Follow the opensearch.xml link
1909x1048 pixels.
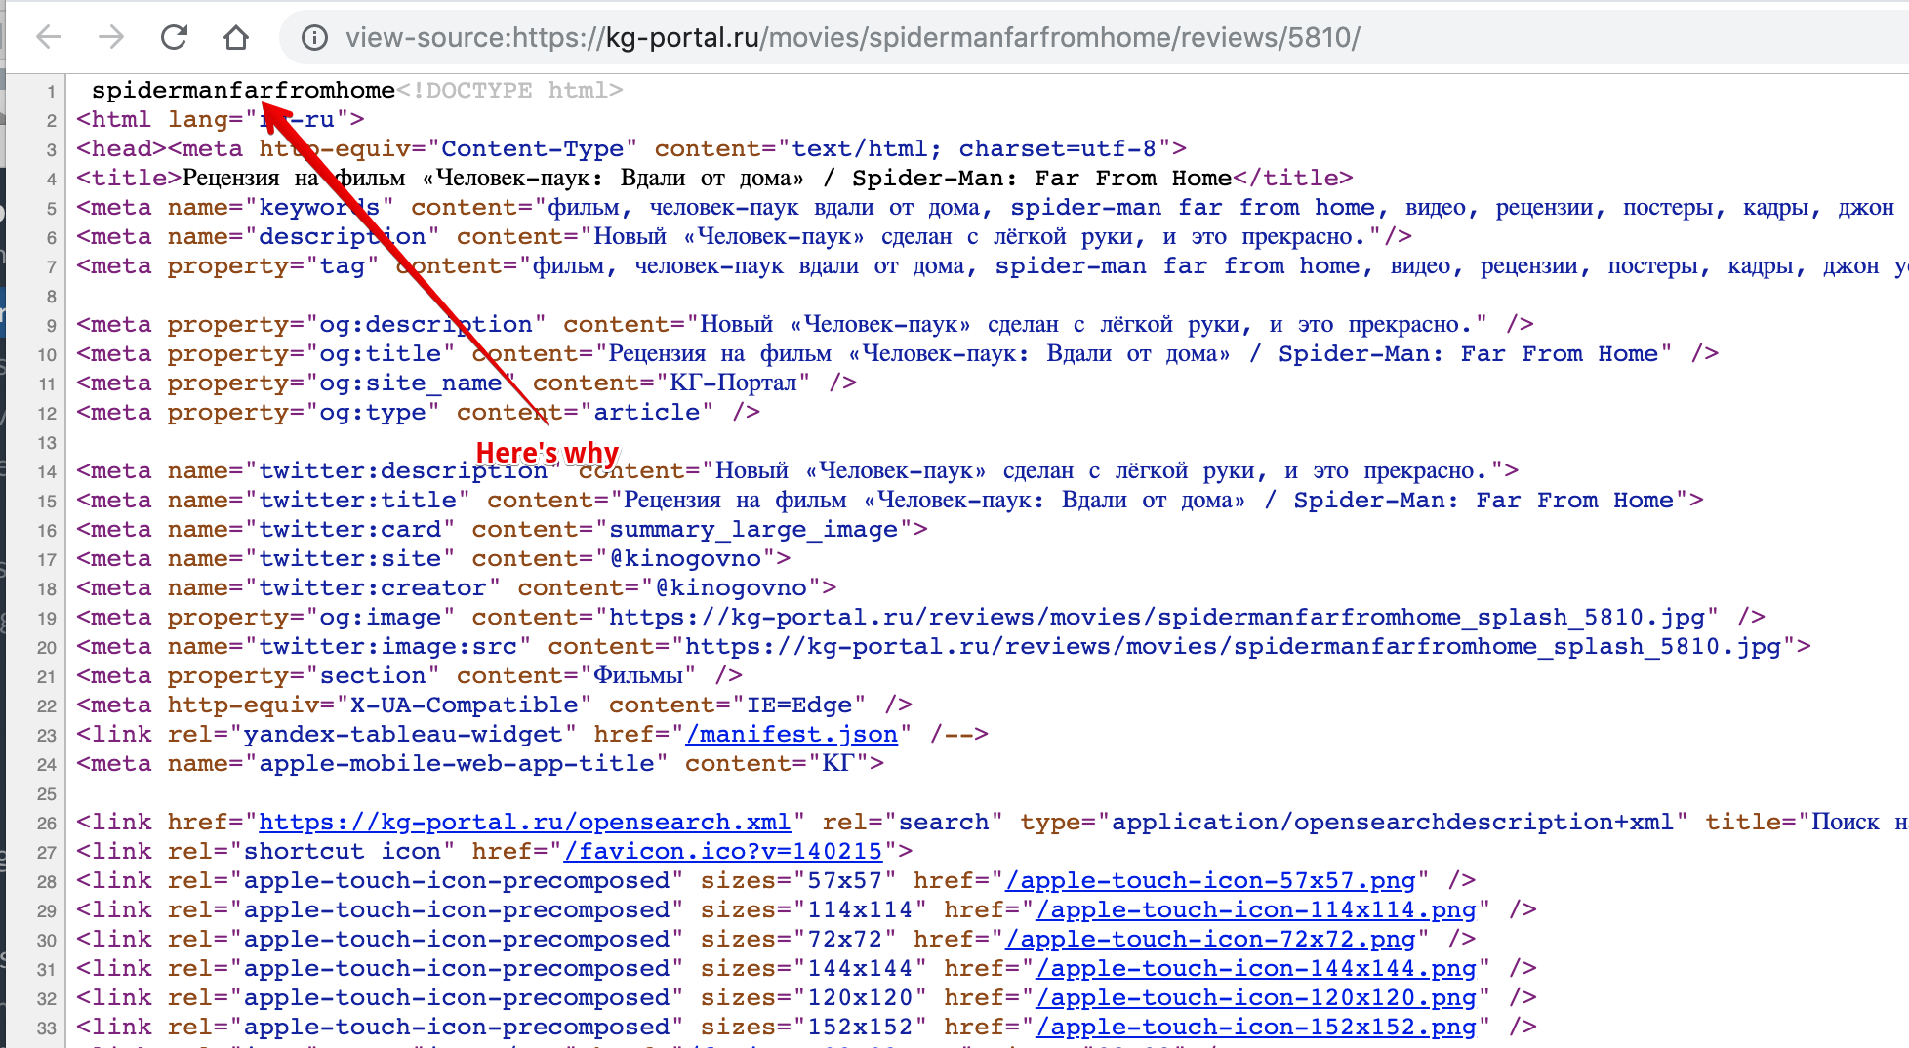pyautogui.click(x=524, y=822)
